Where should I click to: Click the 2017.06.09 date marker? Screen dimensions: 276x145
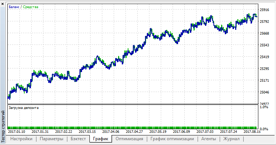(x=181, y=131)
